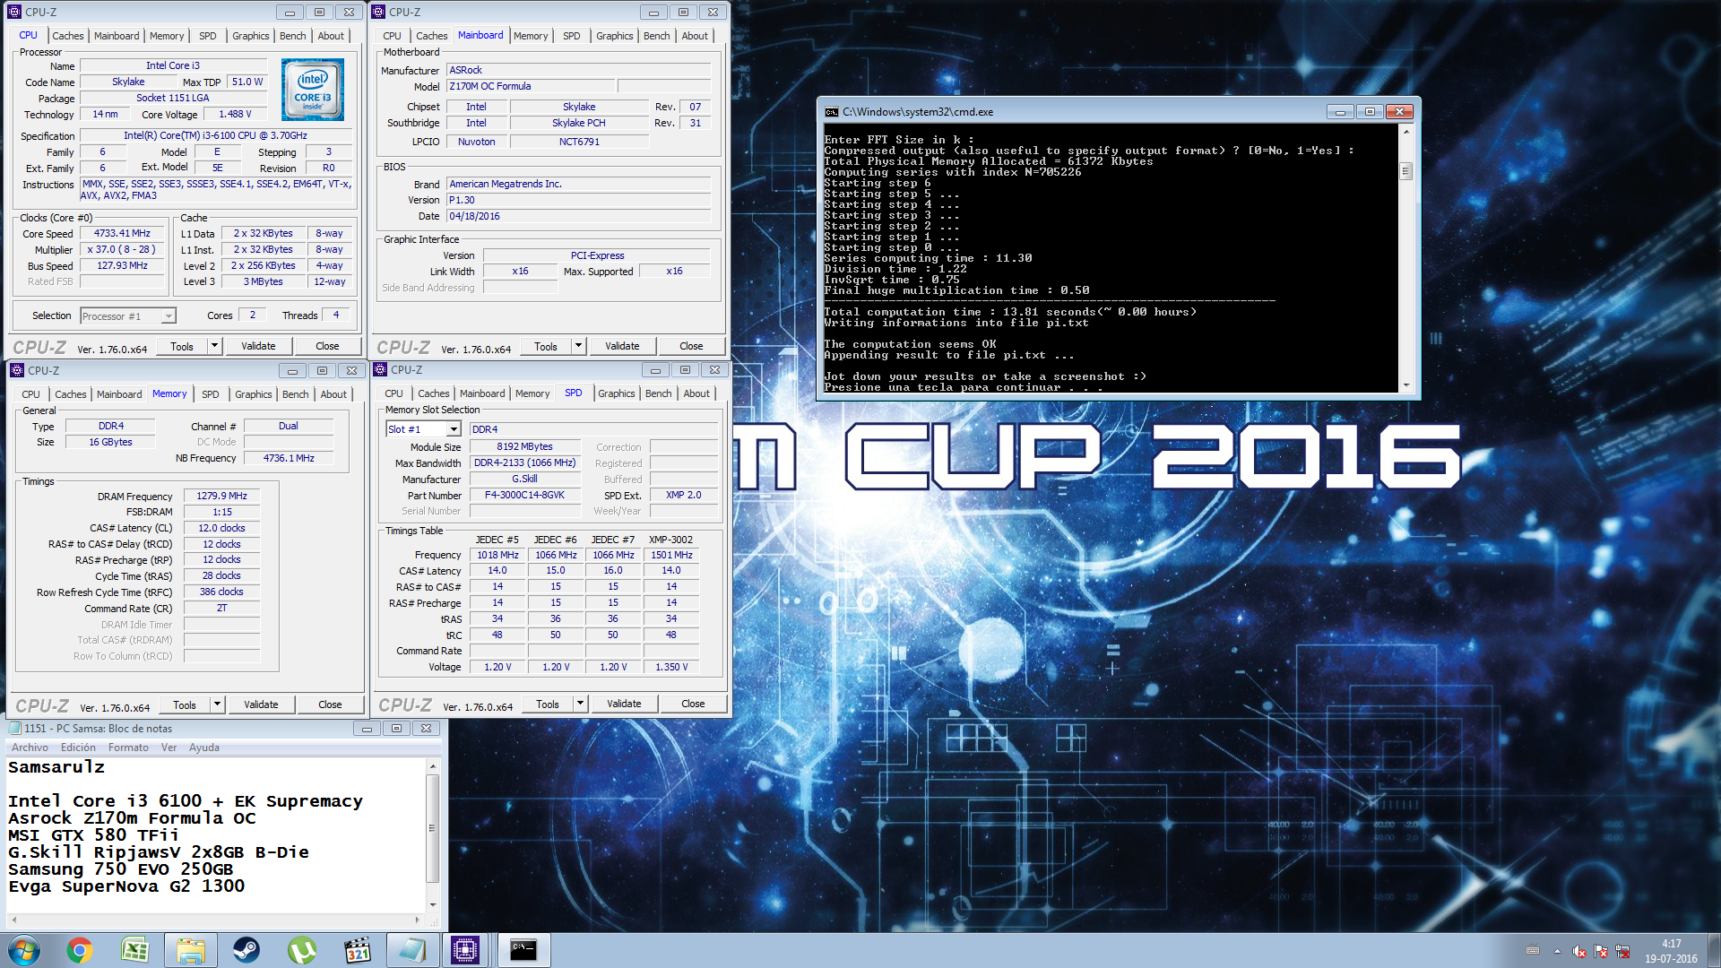Click the cmd scrollbar down arrow
The image size is (1721, 968).
point(1405,385)
